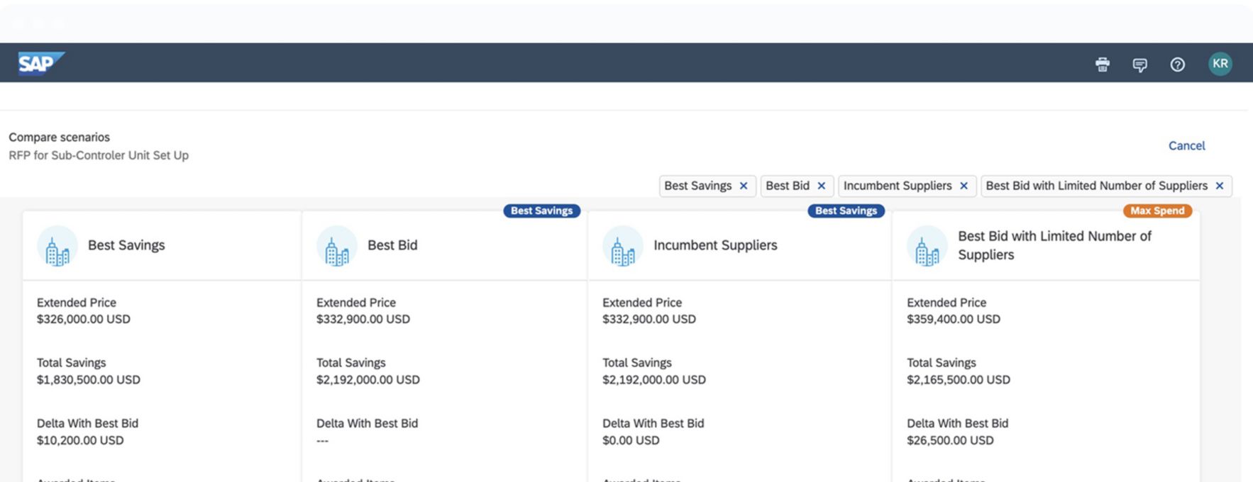This screenshot has height=482, width=1253.
Task: Remove the Best Bid scenario token
Action: 821,186
